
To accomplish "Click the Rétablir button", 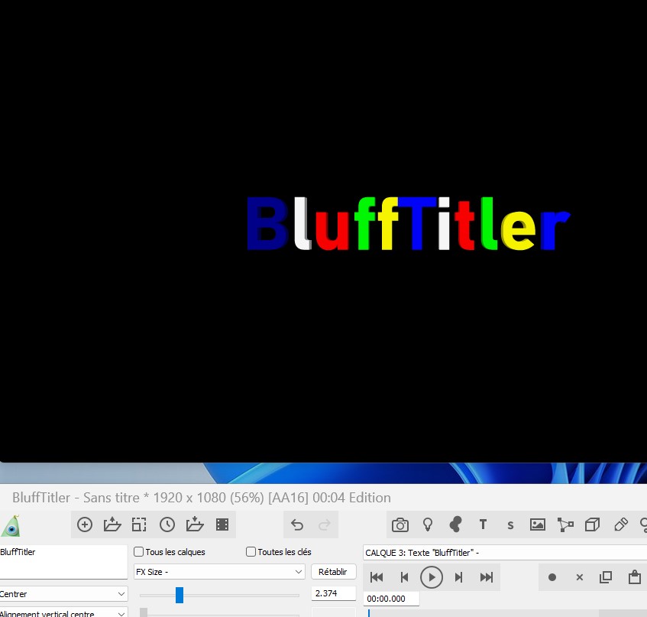I will [332, 572].
